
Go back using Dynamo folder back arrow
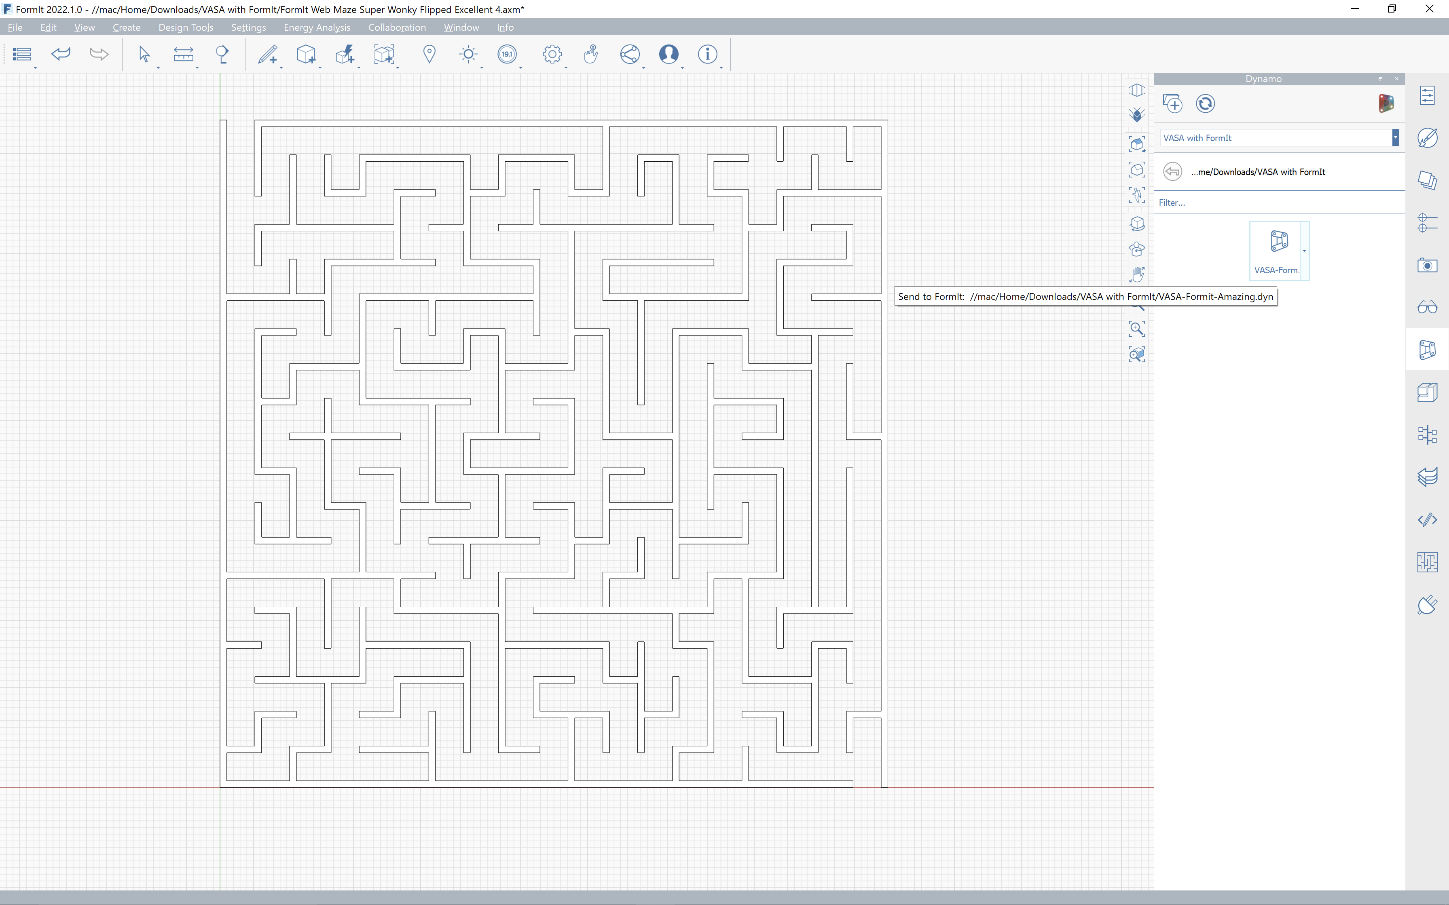1172,172
